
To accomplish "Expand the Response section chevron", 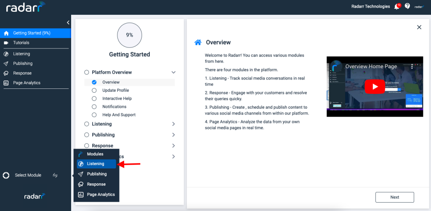I will (173, 146).
